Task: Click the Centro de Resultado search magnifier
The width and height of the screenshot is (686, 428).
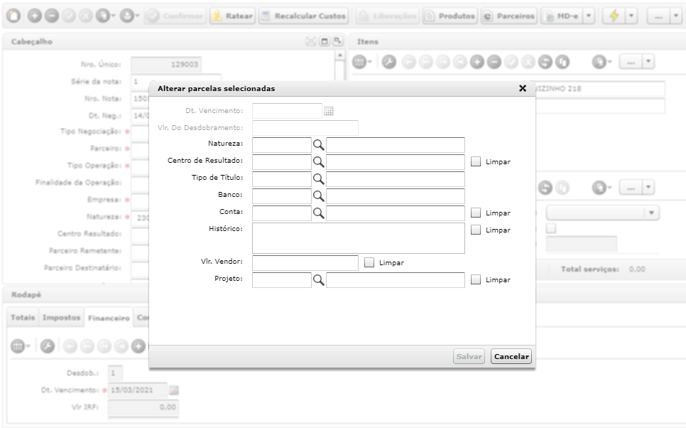Action: click(x=318, y=161)
